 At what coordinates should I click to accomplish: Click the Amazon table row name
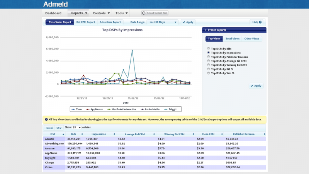[x=50, y=148]
